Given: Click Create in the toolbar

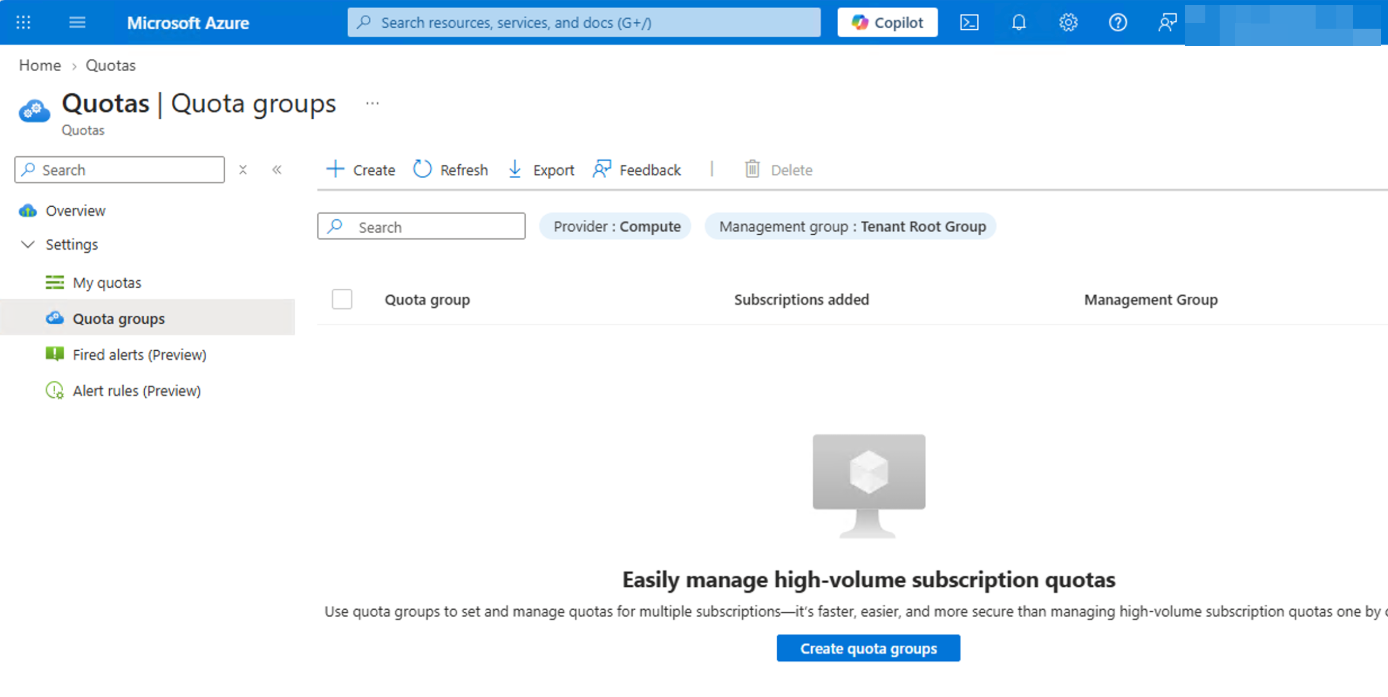Looking at the screenshot, I should tap(360, 170).
